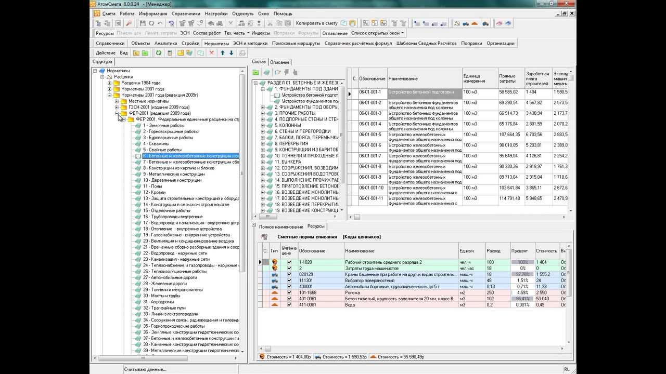Open 'Справочник расчётных формул' section
This screenshot has height=374, width=666.
358,43
